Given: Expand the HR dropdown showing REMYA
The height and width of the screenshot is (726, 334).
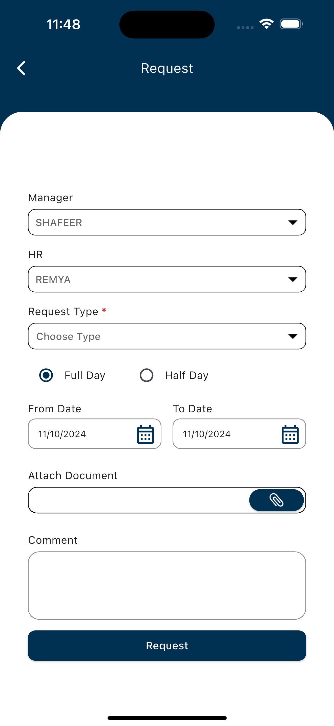Looking at the screenshot, I should tap(167, 279).
